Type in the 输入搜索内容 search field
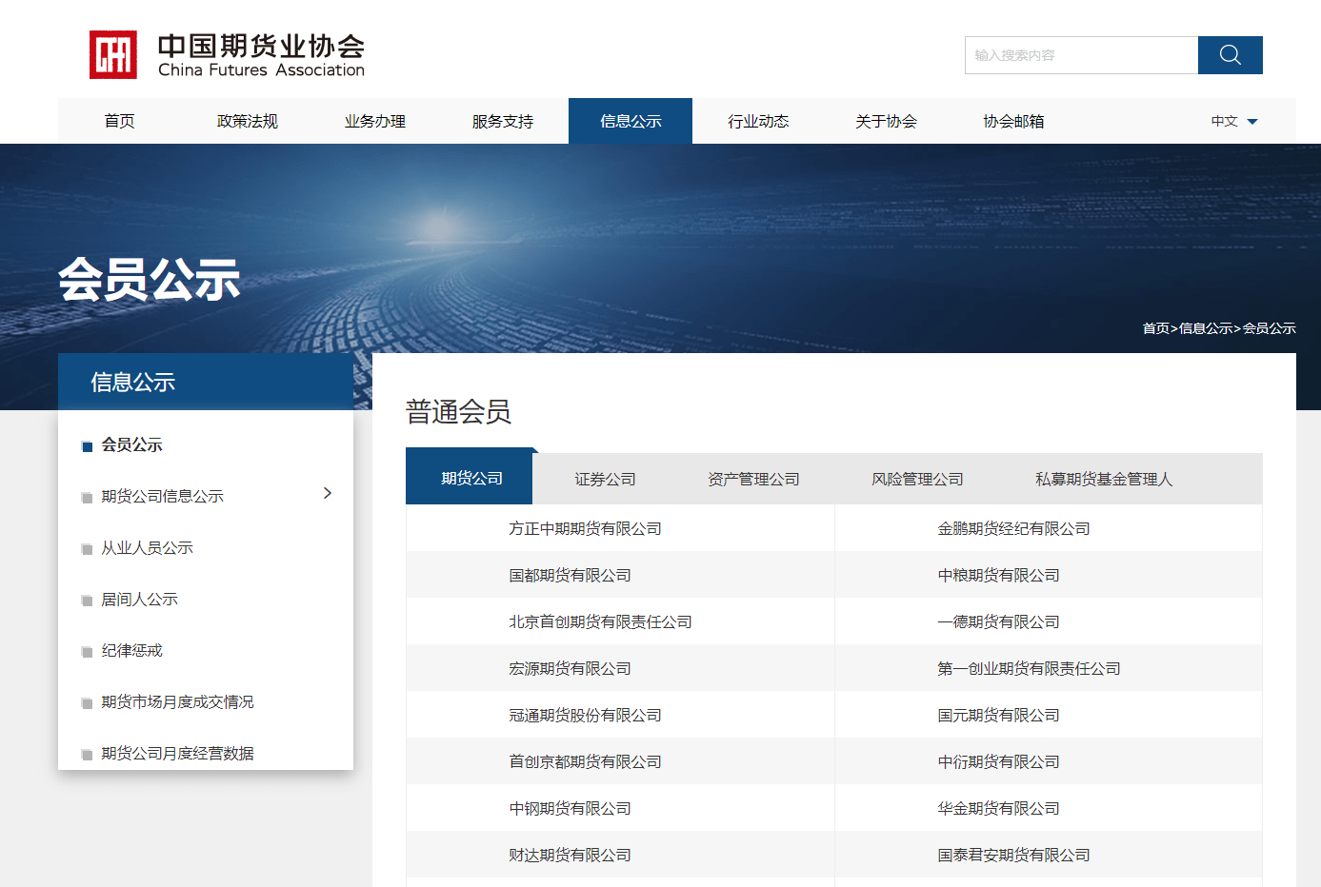 pos(1080,55)
